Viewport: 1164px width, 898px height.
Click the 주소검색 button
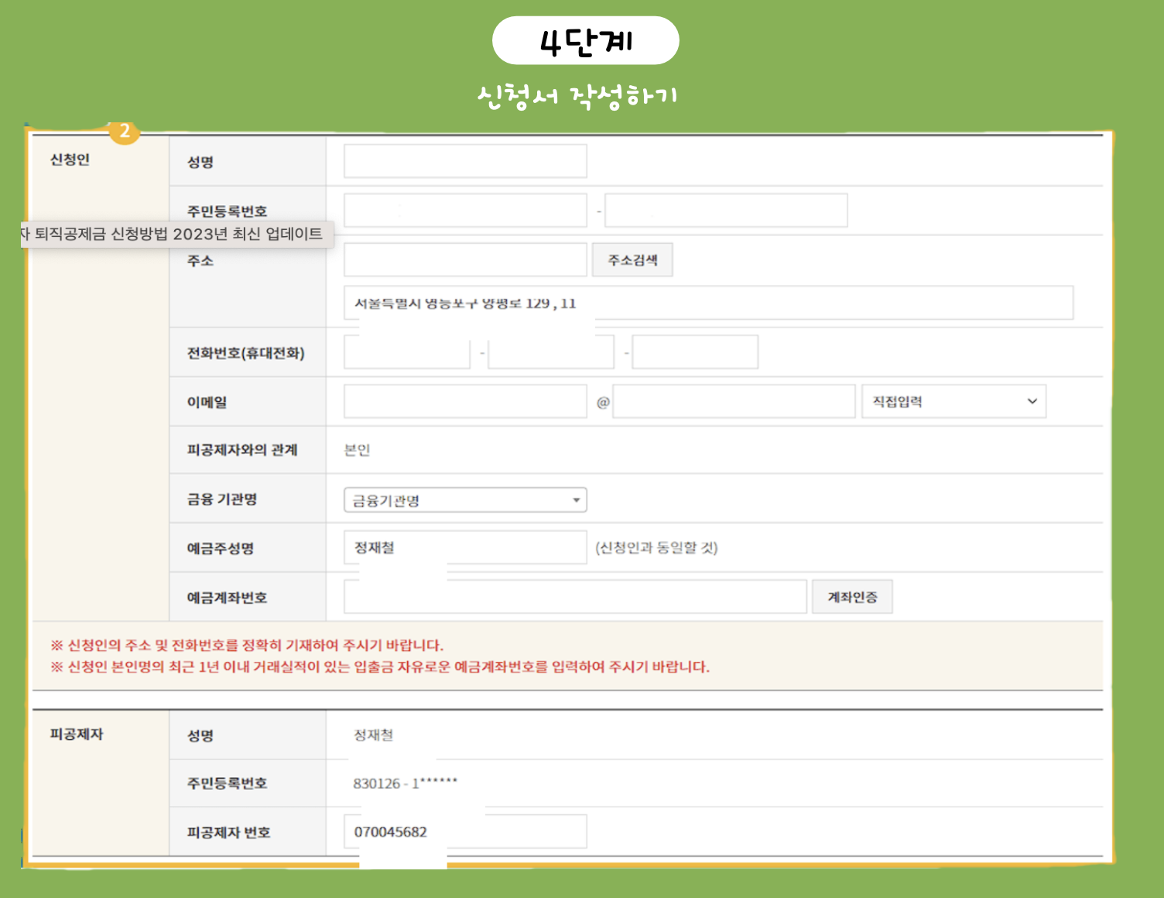click(632, 260)
